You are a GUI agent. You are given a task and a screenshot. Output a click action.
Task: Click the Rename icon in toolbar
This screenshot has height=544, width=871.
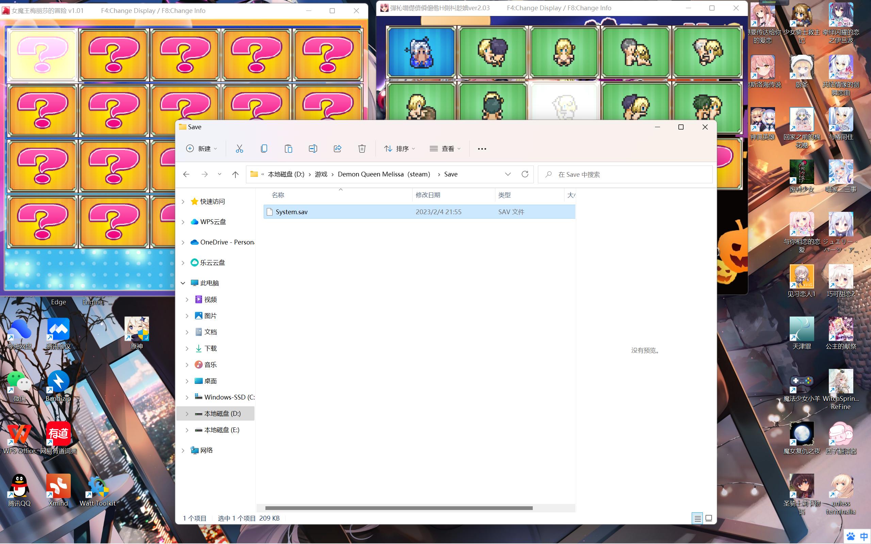313,149
